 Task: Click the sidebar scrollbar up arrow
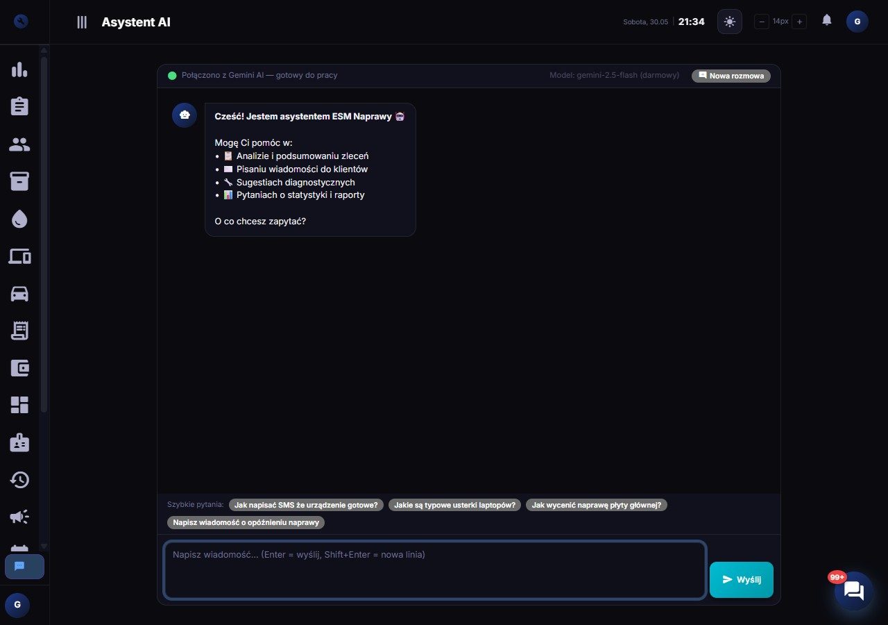click(x=44, y=50)
